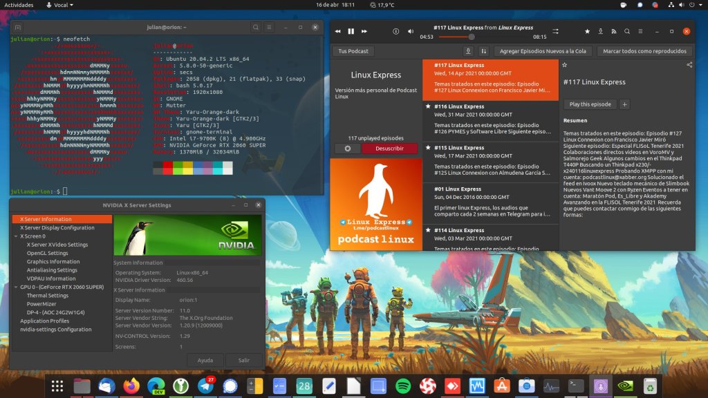Open the episode info icon

(x=396, y=31)
